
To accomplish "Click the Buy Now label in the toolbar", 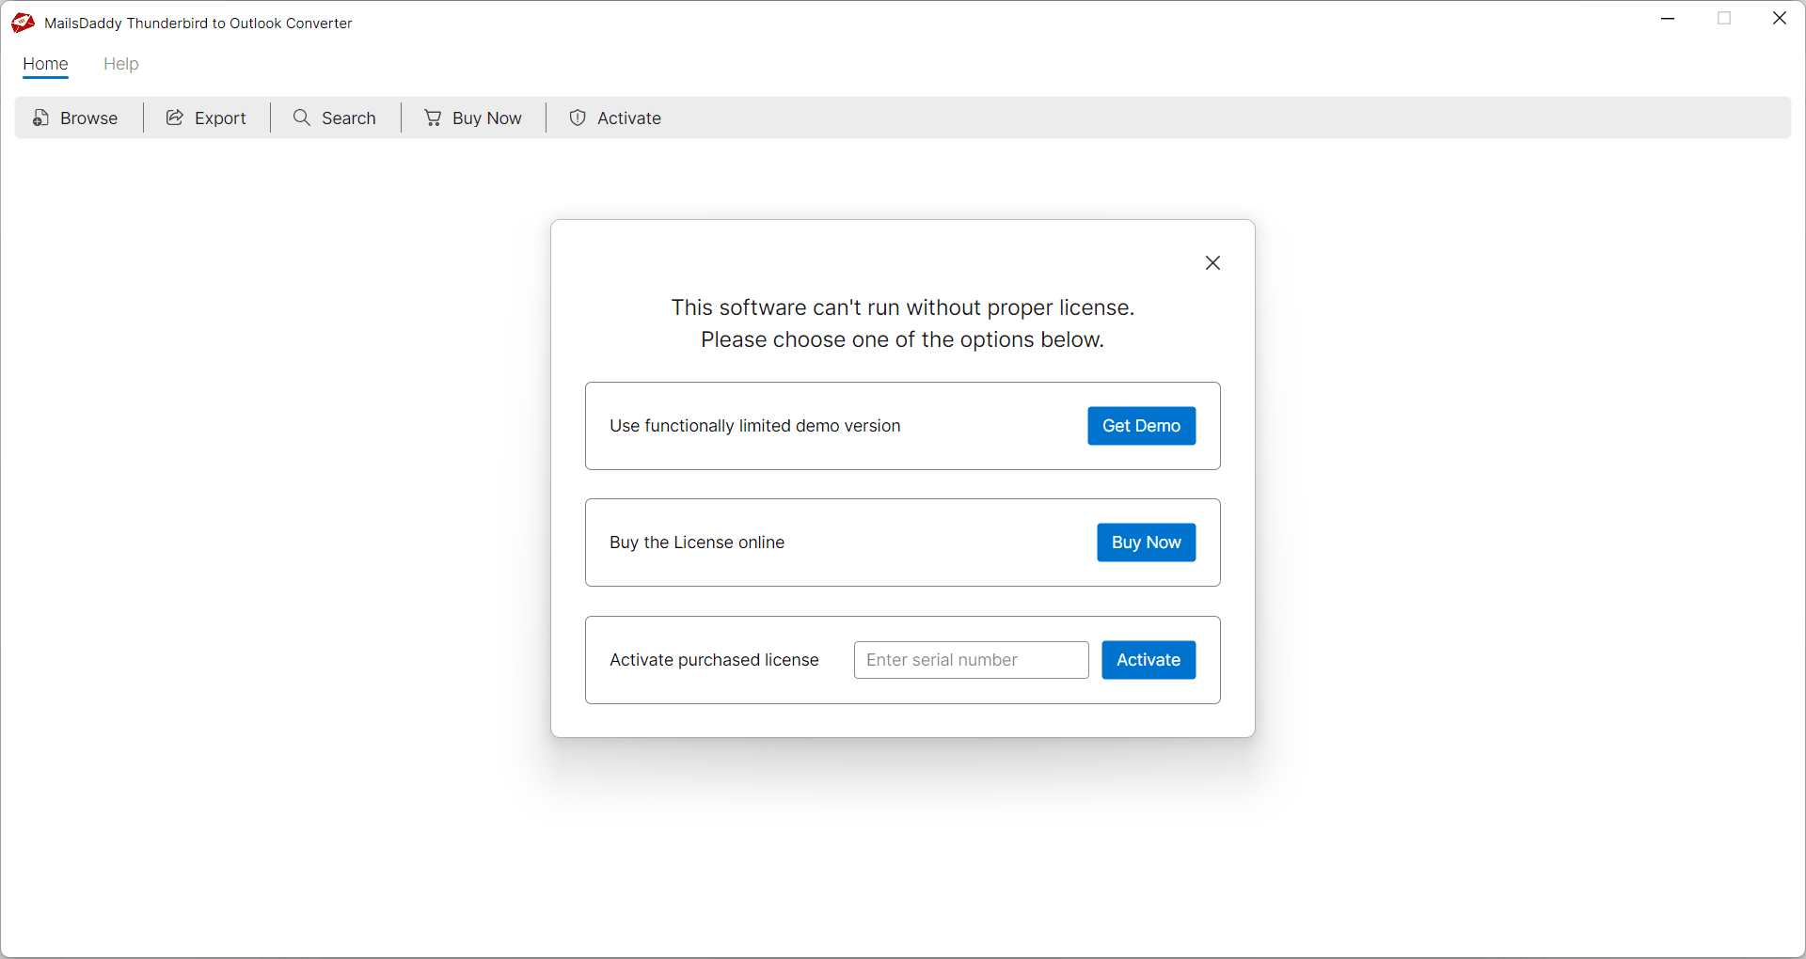I will coord(487,118).
